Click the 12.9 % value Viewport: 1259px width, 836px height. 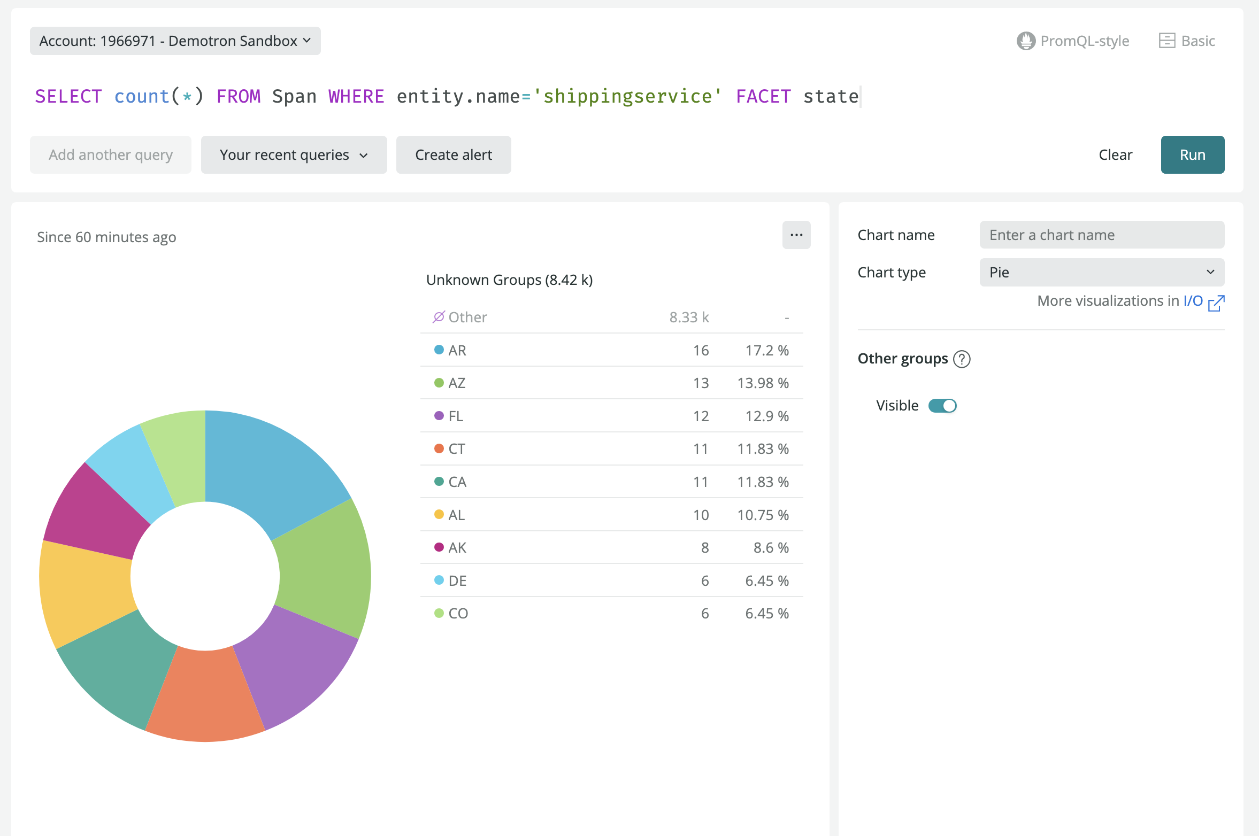tap(767, 416)
